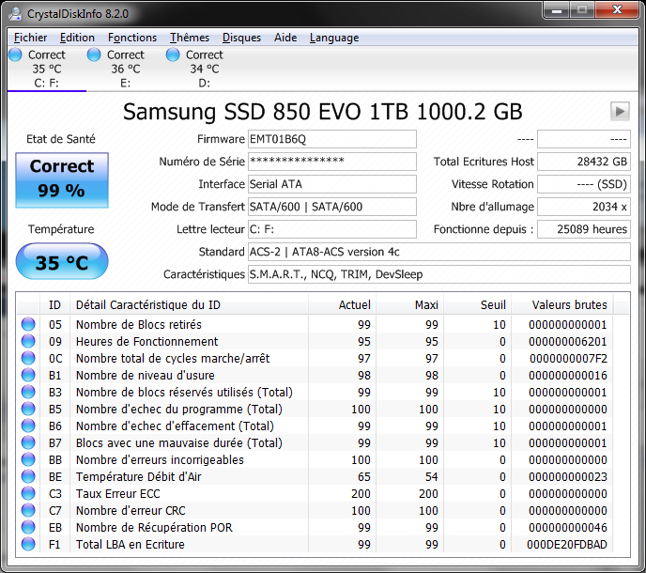Click the empty top-right info field
Image resolution: width=646 pixels, height=573 pixels.
click(584, 139)
